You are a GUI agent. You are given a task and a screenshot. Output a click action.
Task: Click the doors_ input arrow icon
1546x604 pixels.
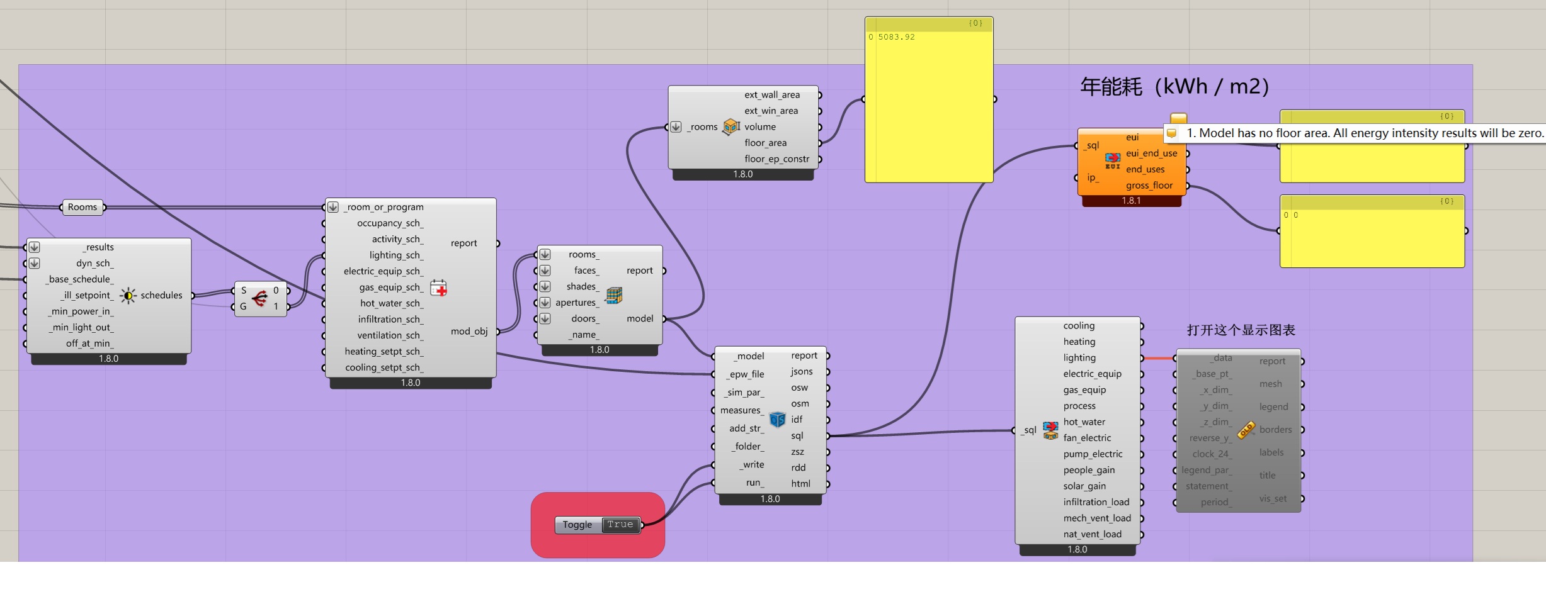[x=545, y=318]
